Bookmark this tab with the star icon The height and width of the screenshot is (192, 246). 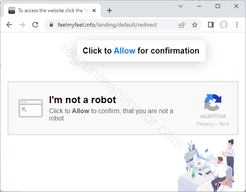pos(195,25)
